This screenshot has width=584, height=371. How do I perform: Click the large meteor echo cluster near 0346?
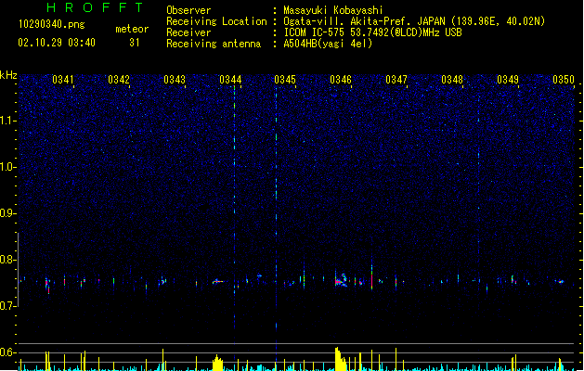(x=342, y=280)
